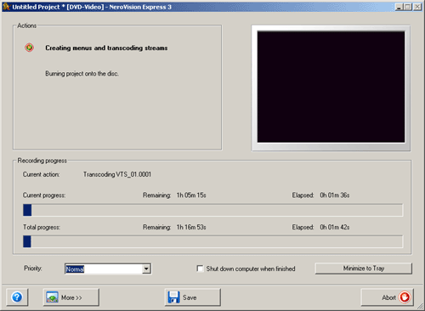Screen dimensions: 425x311
Task: Save the project with the Save button
Action: (x=192, y=297)
